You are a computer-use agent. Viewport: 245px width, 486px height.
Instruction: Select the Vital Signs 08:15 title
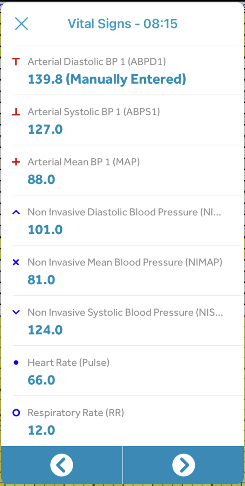(124, 24)
